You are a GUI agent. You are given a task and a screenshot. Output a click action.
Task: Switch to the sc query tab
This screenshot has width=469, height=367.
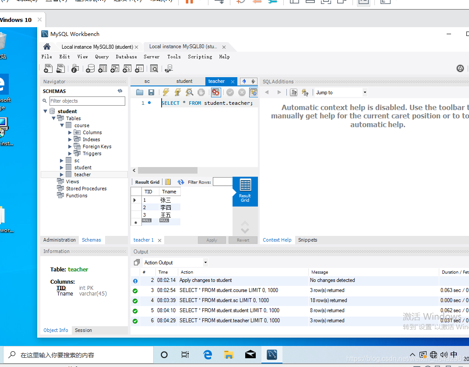coord(147,81)
